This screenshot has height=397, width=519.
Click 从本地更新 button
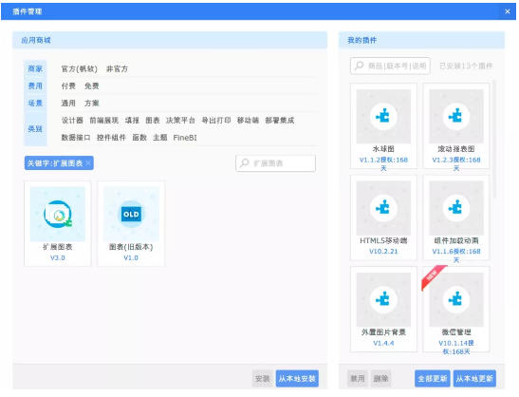point(474,378)
